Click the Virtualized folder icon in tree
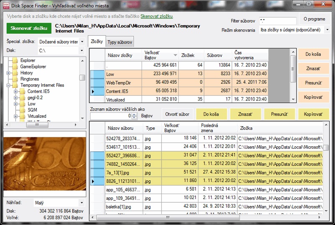The width and height of the screenshot is (335, 225). (x=22, y=116)
